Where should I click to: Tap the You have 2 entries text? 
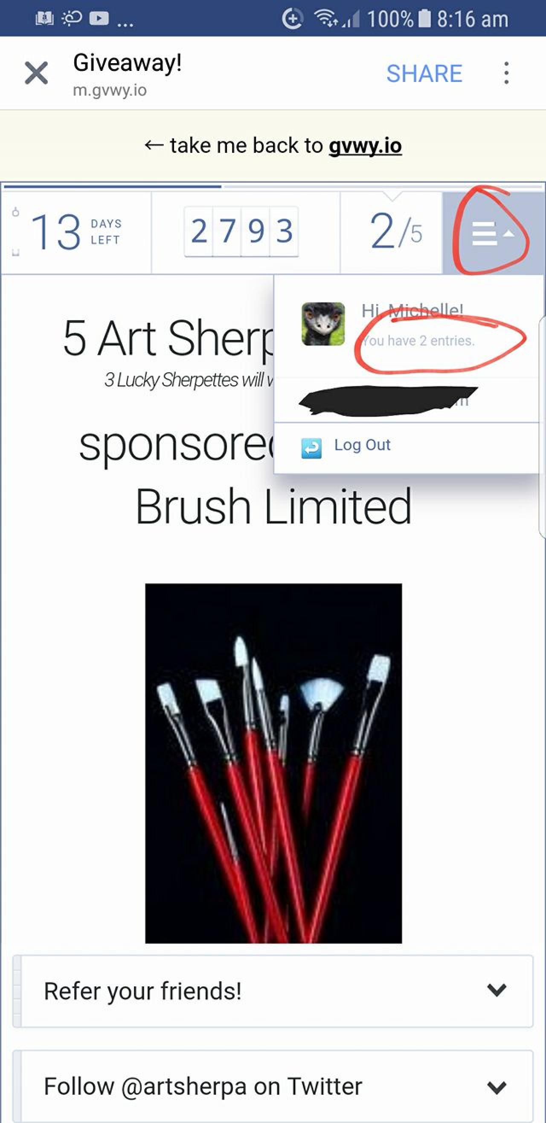[418, 340]
